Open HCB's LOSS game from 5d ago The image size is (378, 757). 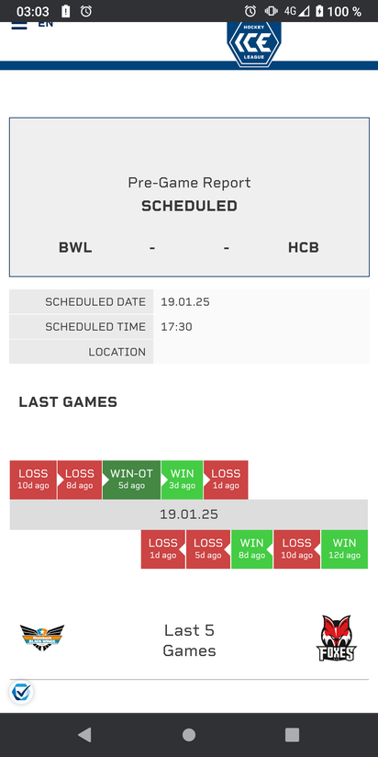tap(208, 549)
